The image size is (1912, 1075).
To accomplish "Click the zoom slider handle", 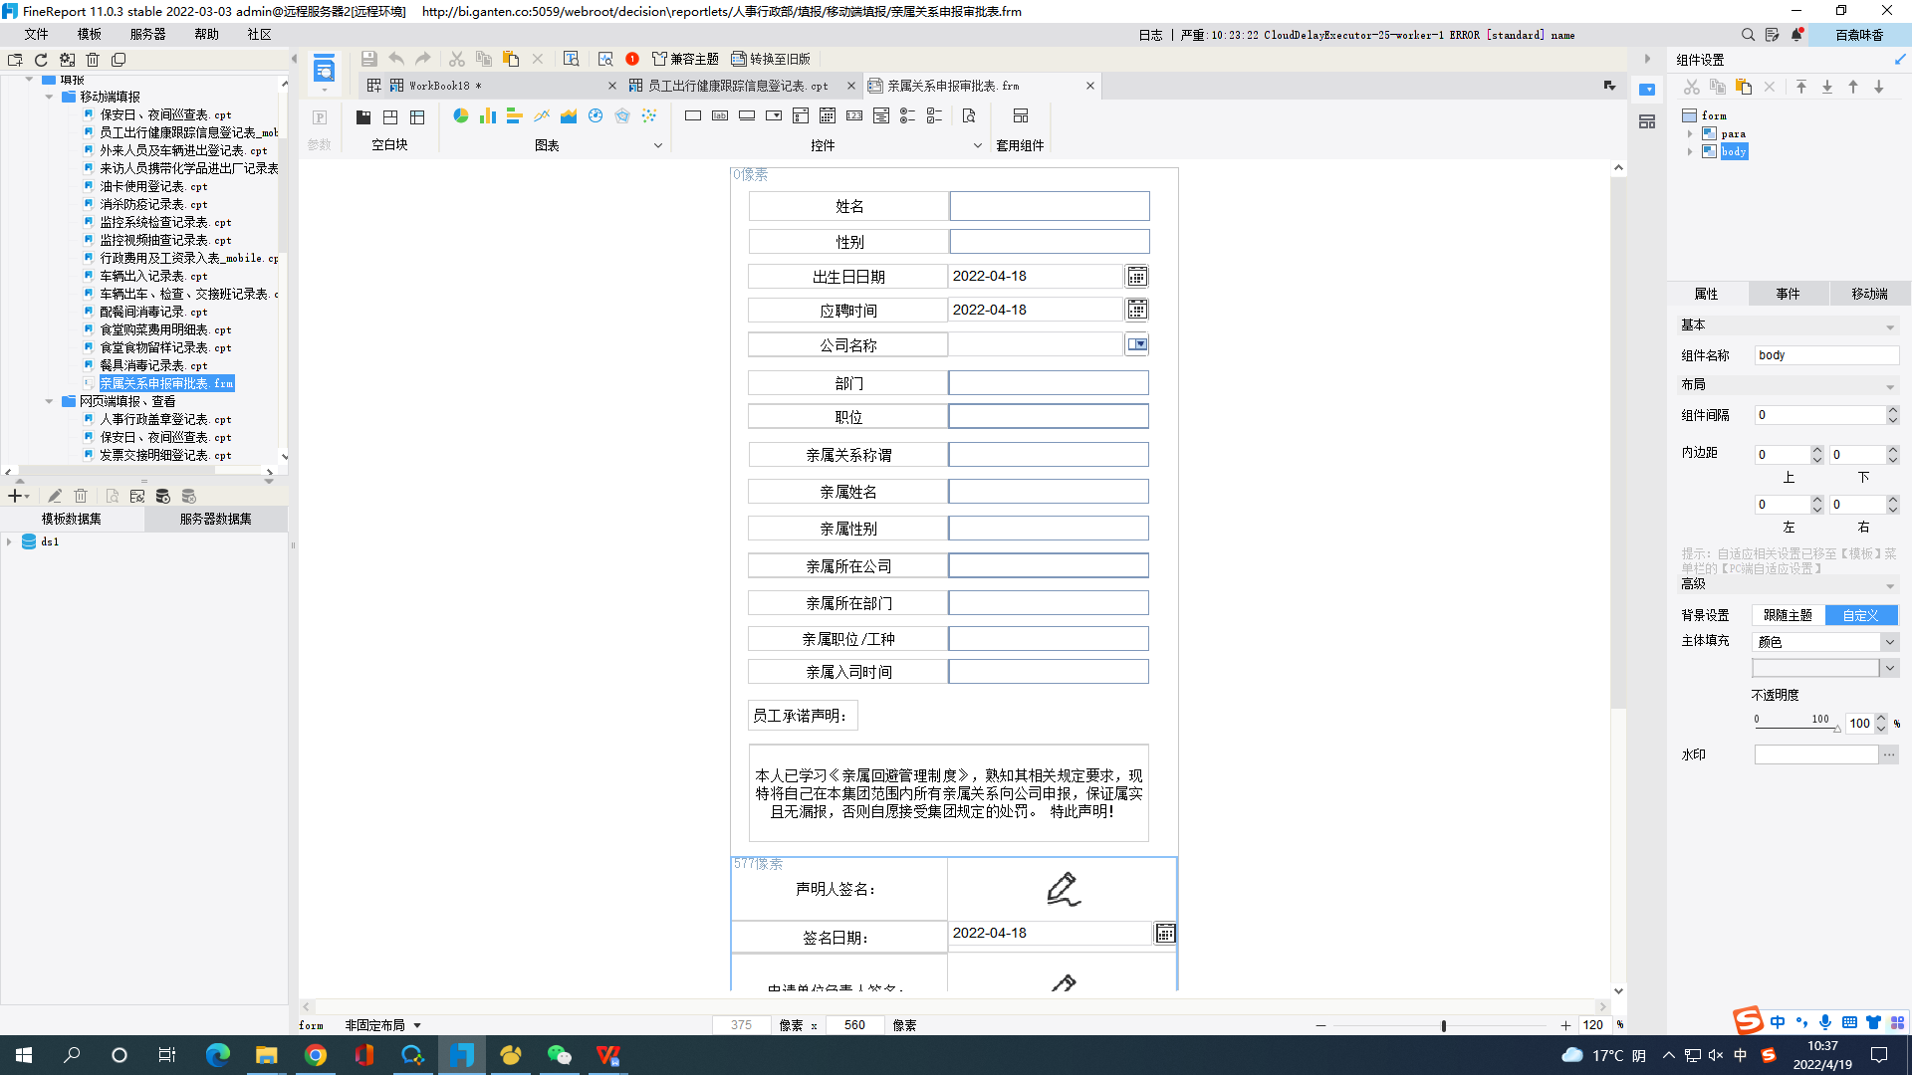I will (x=1443, y=1025).
